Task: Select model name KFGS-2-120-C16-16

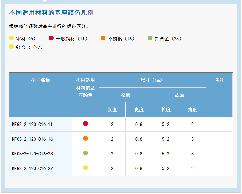Action: coord(32,139)
